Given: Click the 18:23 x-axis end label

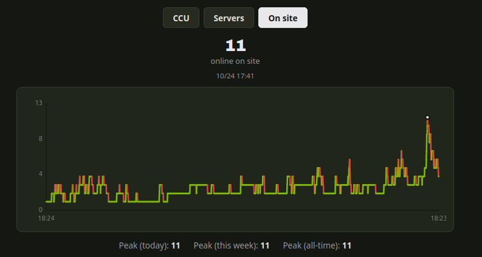Looking at the screenshot, I should (x=438, y=218).
